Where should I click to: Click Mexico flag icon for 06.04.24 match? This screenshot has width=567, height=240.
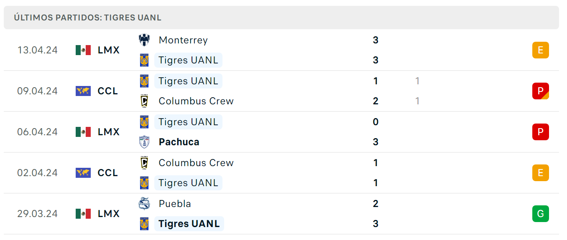83,132
